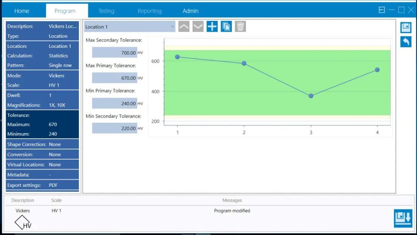Click the Calculation Statistics row

click(x=42, y=56)
